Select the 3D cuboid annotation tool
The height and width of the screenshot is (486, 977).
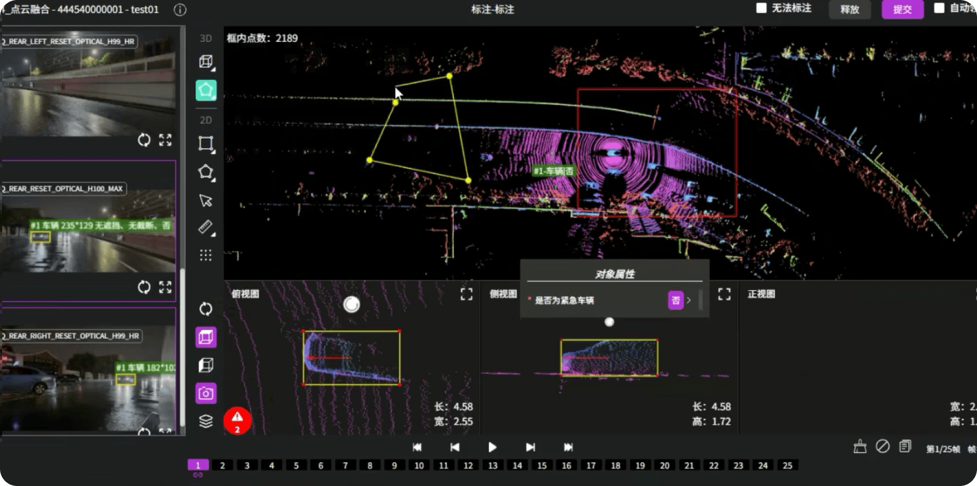point(206,62)
